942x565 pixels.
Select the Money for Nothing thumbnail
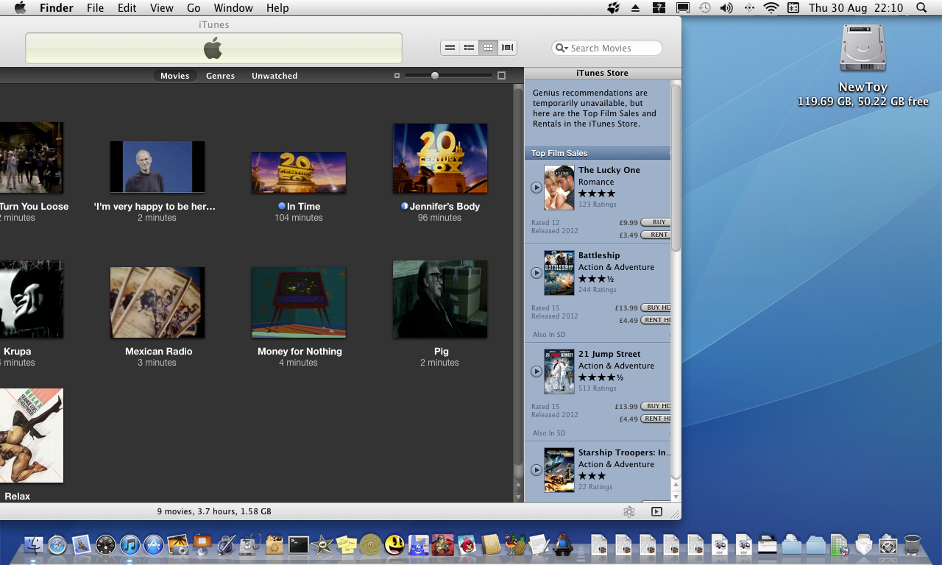299,302
